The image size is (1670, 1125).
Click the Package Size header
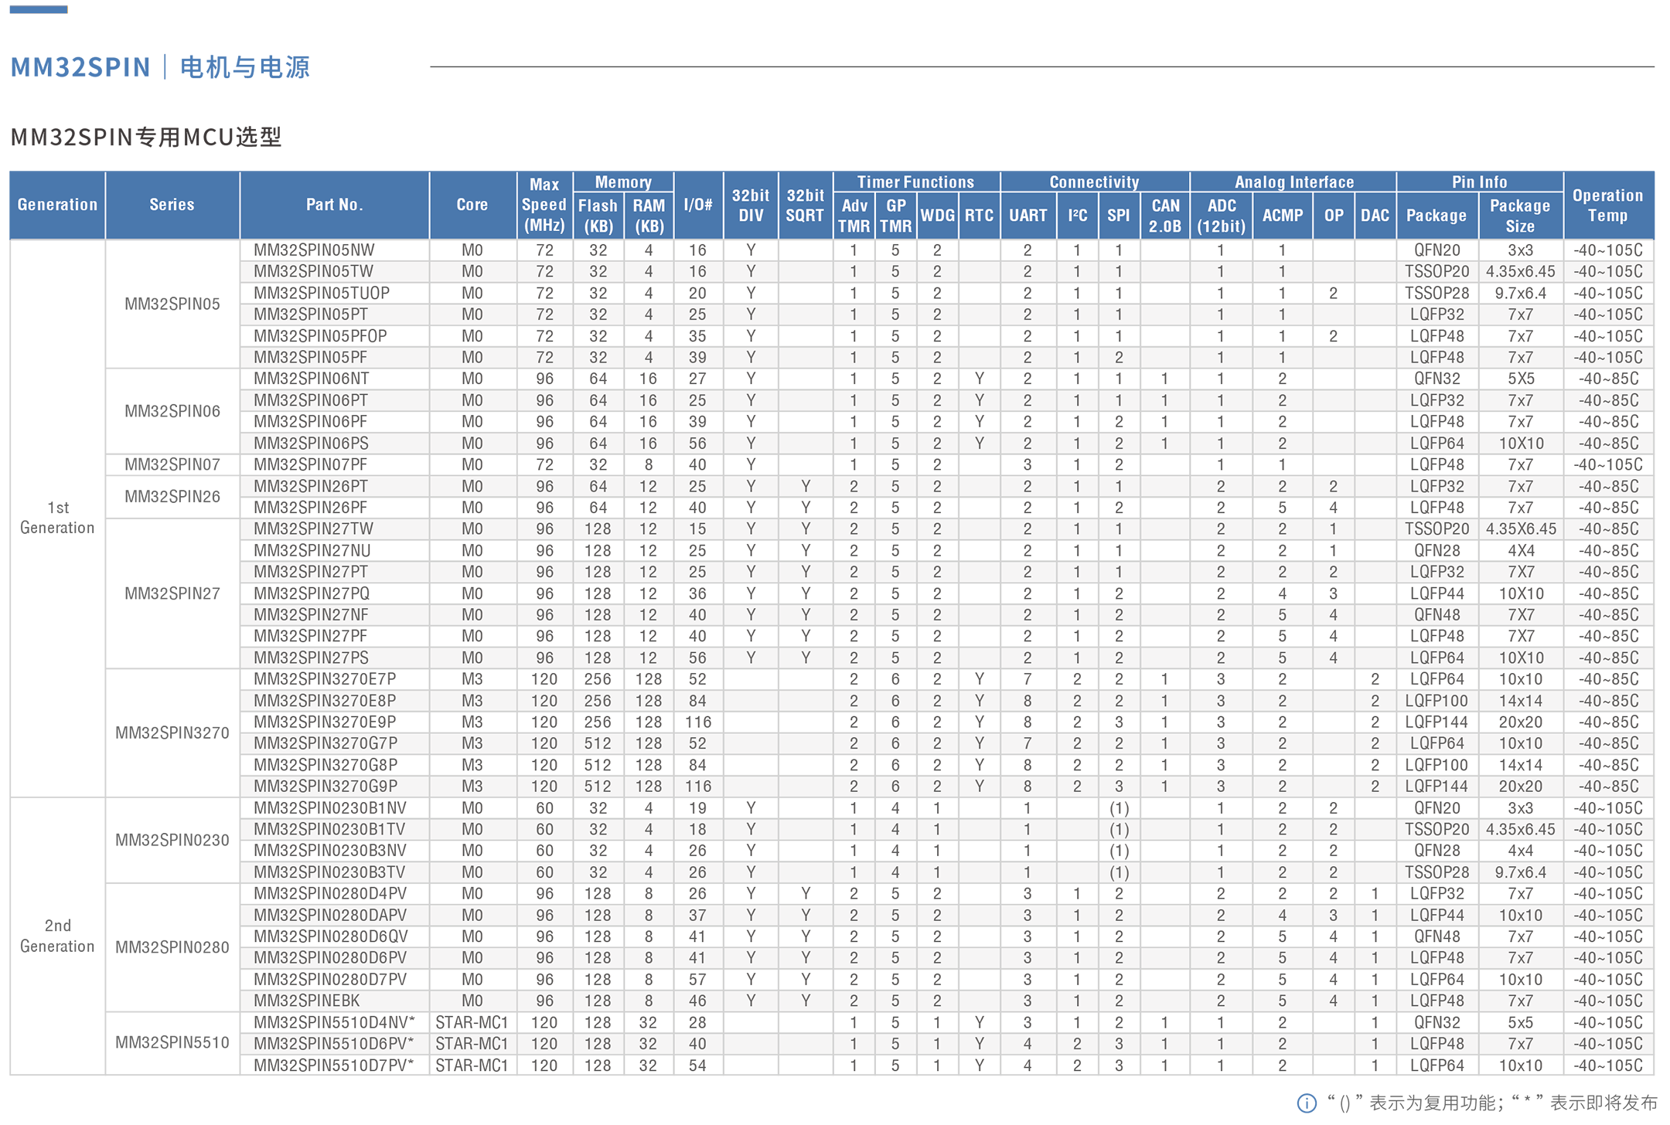tap(1520, 216)
